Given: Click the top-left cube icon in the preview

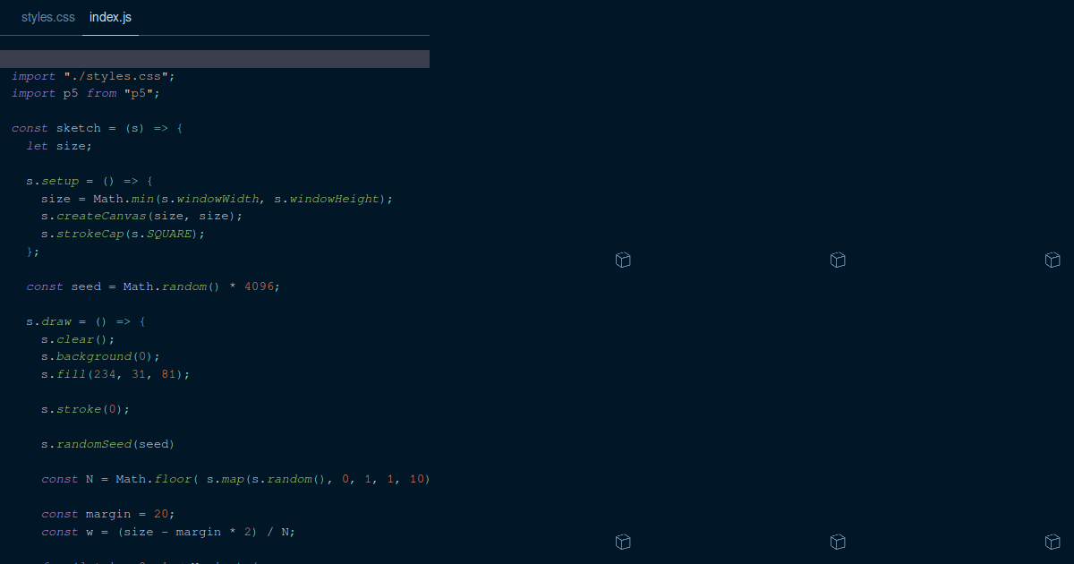Looking at the screenshot, I should click(623, 260).
